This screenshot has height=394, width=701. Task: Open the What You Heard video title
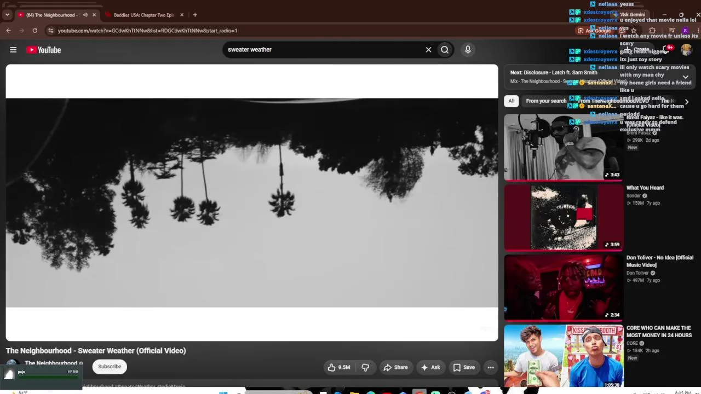click(x=645, y=188)
